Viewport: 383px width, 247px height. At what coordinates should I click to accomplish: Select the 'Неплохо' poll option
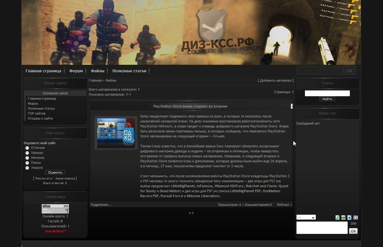(27, 158)
